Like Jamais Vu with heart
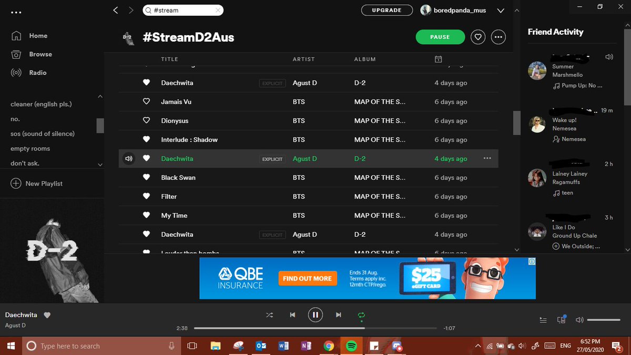 coord(147,102)
